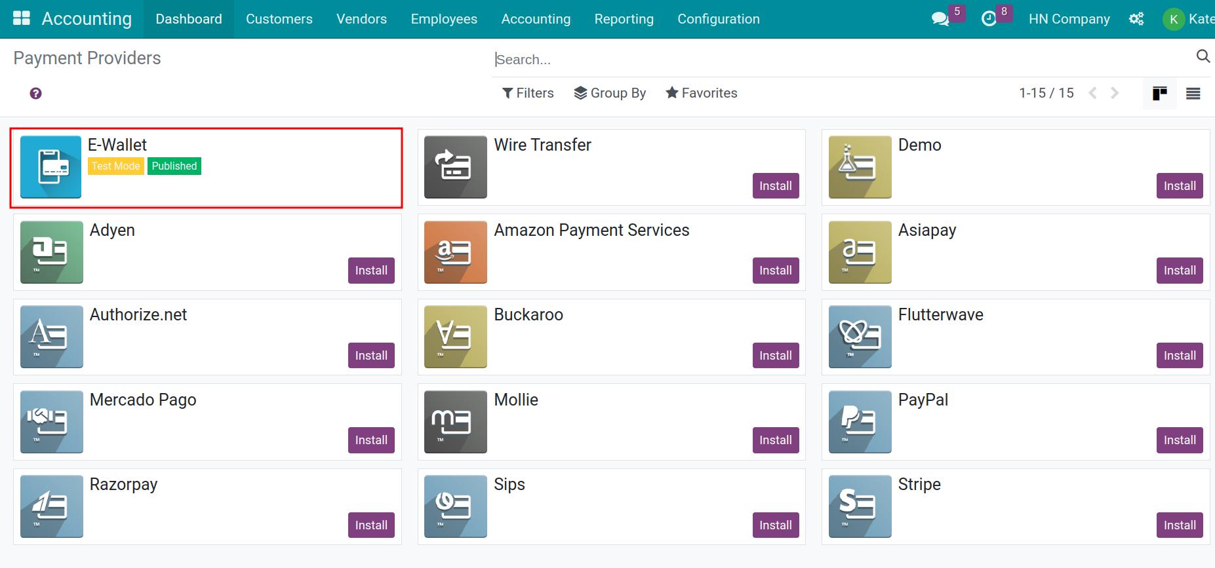This screenshot has width=1215, height=568.
Task: Install the Asiapay provider
Action: tap(1180, 271)
